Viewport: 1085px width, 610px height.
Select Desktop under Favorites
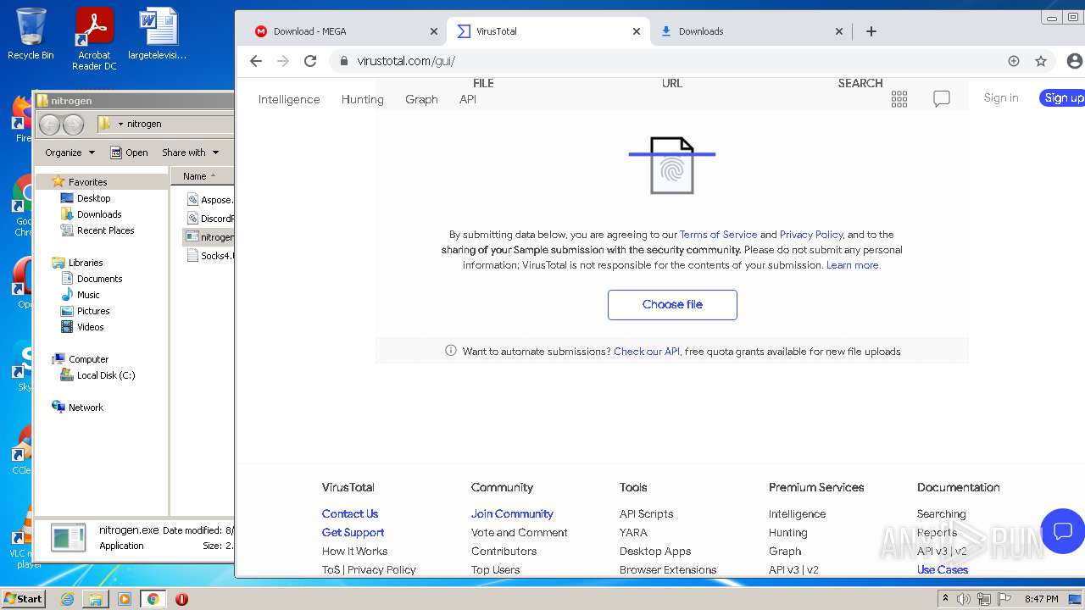click(x=86, y=198)
